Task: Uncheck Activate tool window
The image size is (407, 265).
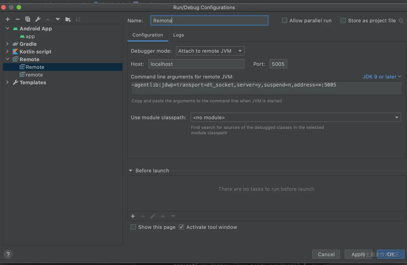Action: [x=181, y=227]
